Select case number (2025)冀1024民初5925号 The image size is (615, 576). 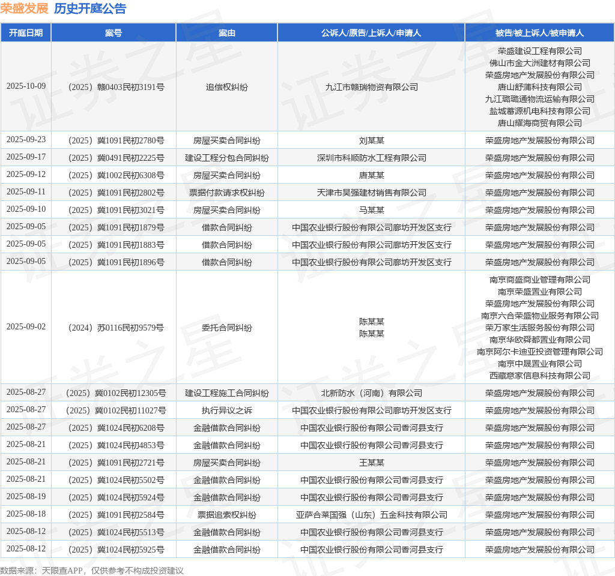[x=115, y=550]
